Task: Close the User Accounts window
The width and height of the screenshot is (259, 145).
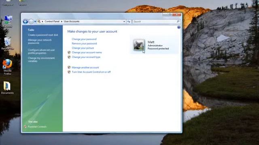Action: (177, 14)
